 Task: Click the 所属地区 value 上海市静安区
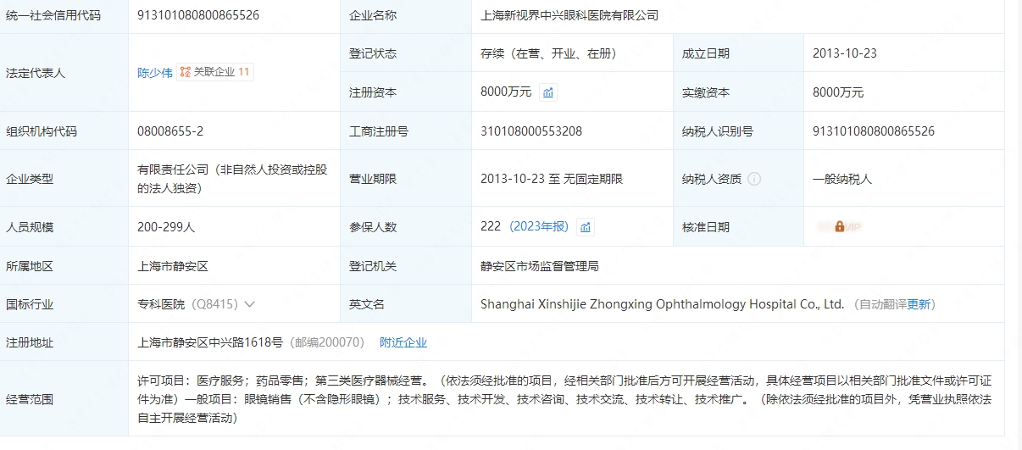tap(173, 266)
